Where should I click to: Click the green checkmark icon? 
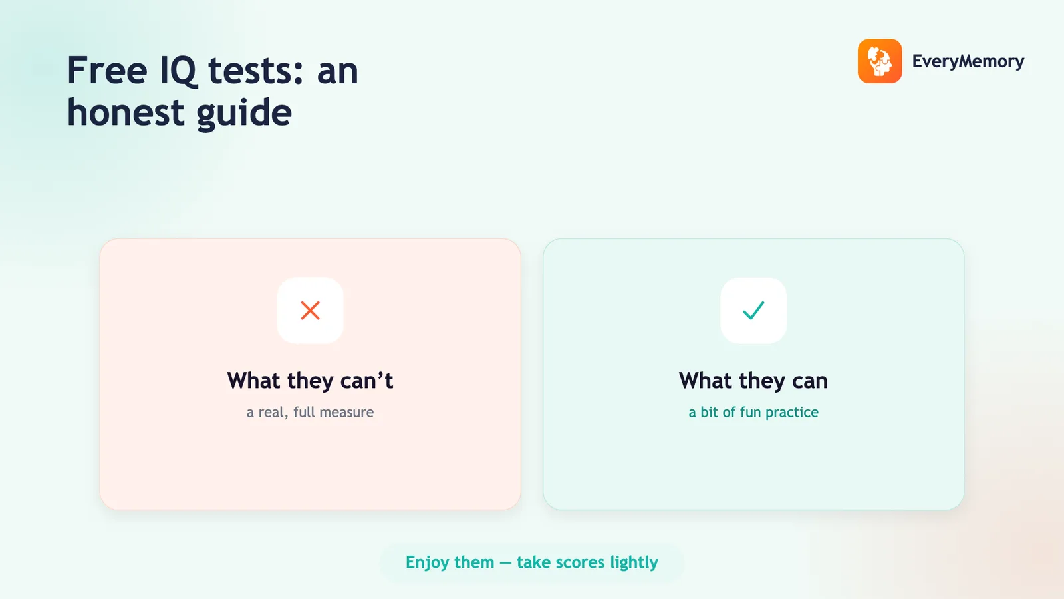[x=753, y=310]
